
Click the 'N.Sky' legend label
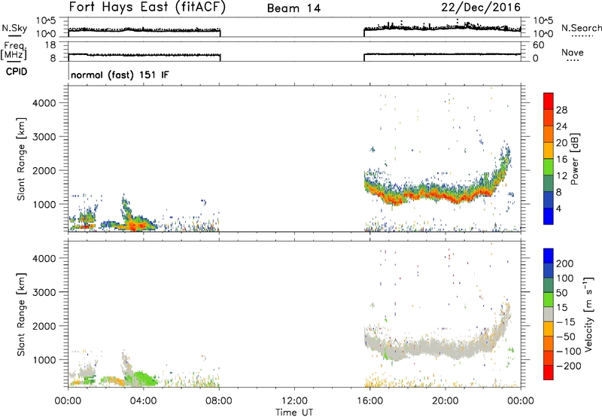[x=14, y=28]
